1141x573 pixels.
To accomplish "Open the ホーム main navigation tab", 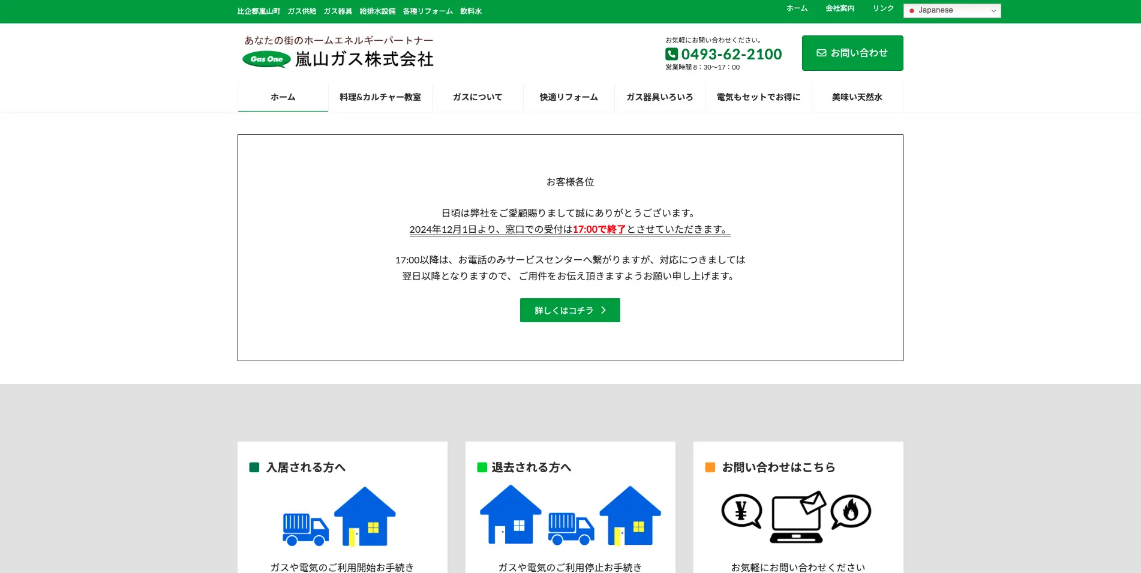I will point(283,97).
